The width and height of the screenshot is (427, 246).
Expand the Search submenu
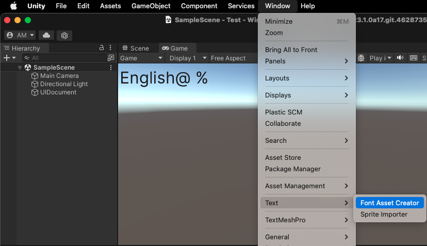(x=307, y=141)
